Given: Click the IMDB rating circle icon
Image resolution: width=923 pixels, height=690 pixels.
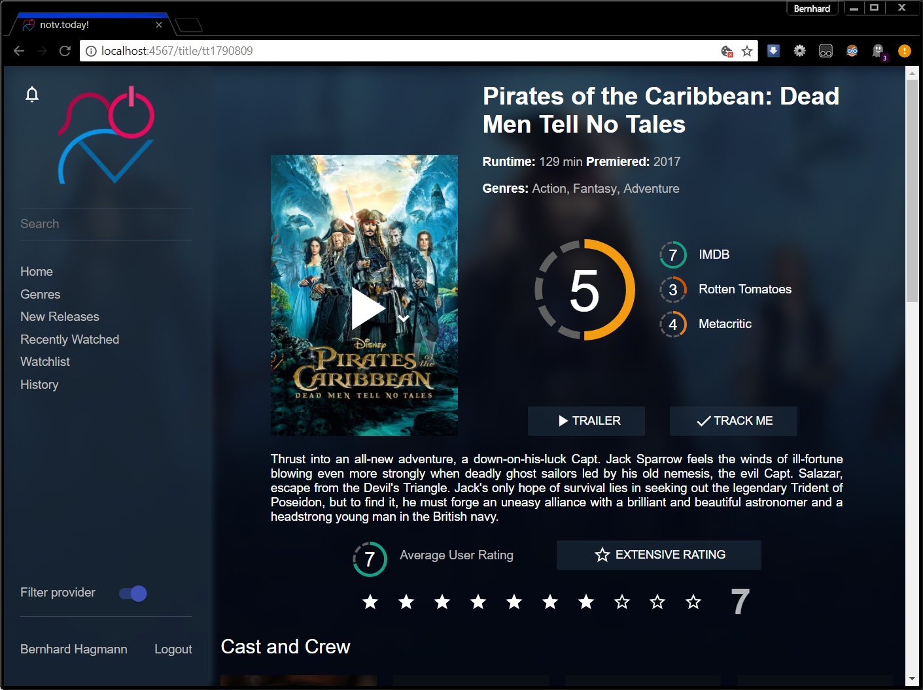Looking at the screenshot, I should 672,255.
